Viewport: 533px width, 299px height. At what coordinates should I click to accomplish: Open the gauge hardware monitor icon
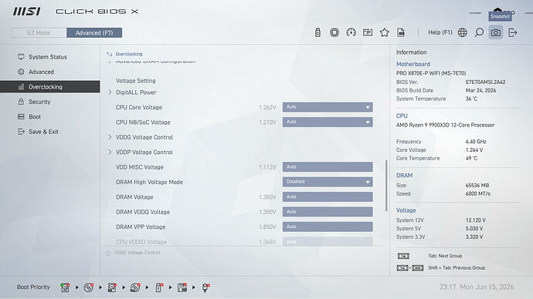351,32
